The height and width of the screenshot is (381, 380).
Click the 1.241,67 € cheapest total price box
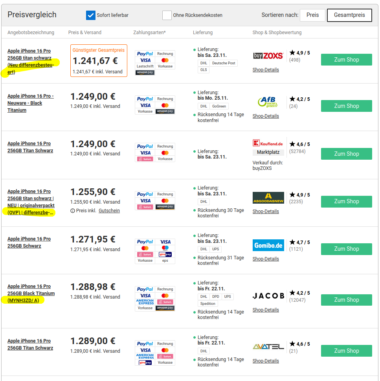[x=99, y=60]
